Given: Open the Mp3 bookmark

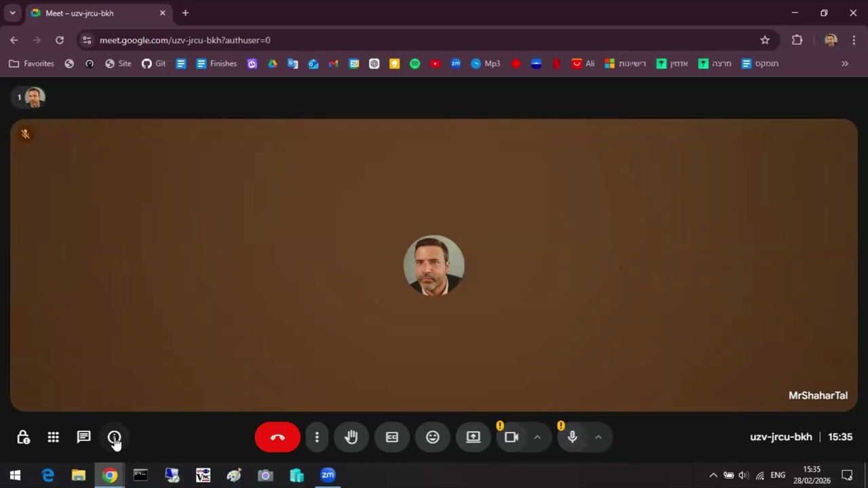Looking at the screenshot, I should 486,64.
